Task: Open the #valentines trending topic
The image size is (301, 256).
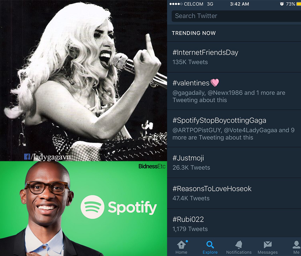Action: [x=191, y=83]
